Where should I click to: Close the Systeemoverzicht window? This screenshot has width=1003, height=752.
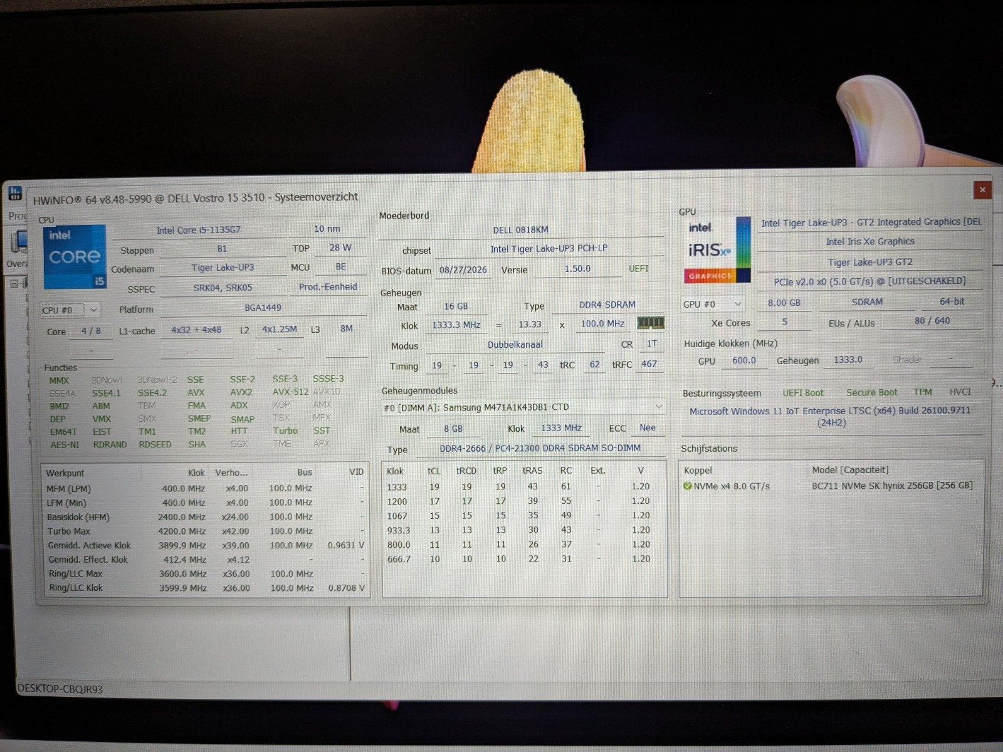tap(982, 190)
